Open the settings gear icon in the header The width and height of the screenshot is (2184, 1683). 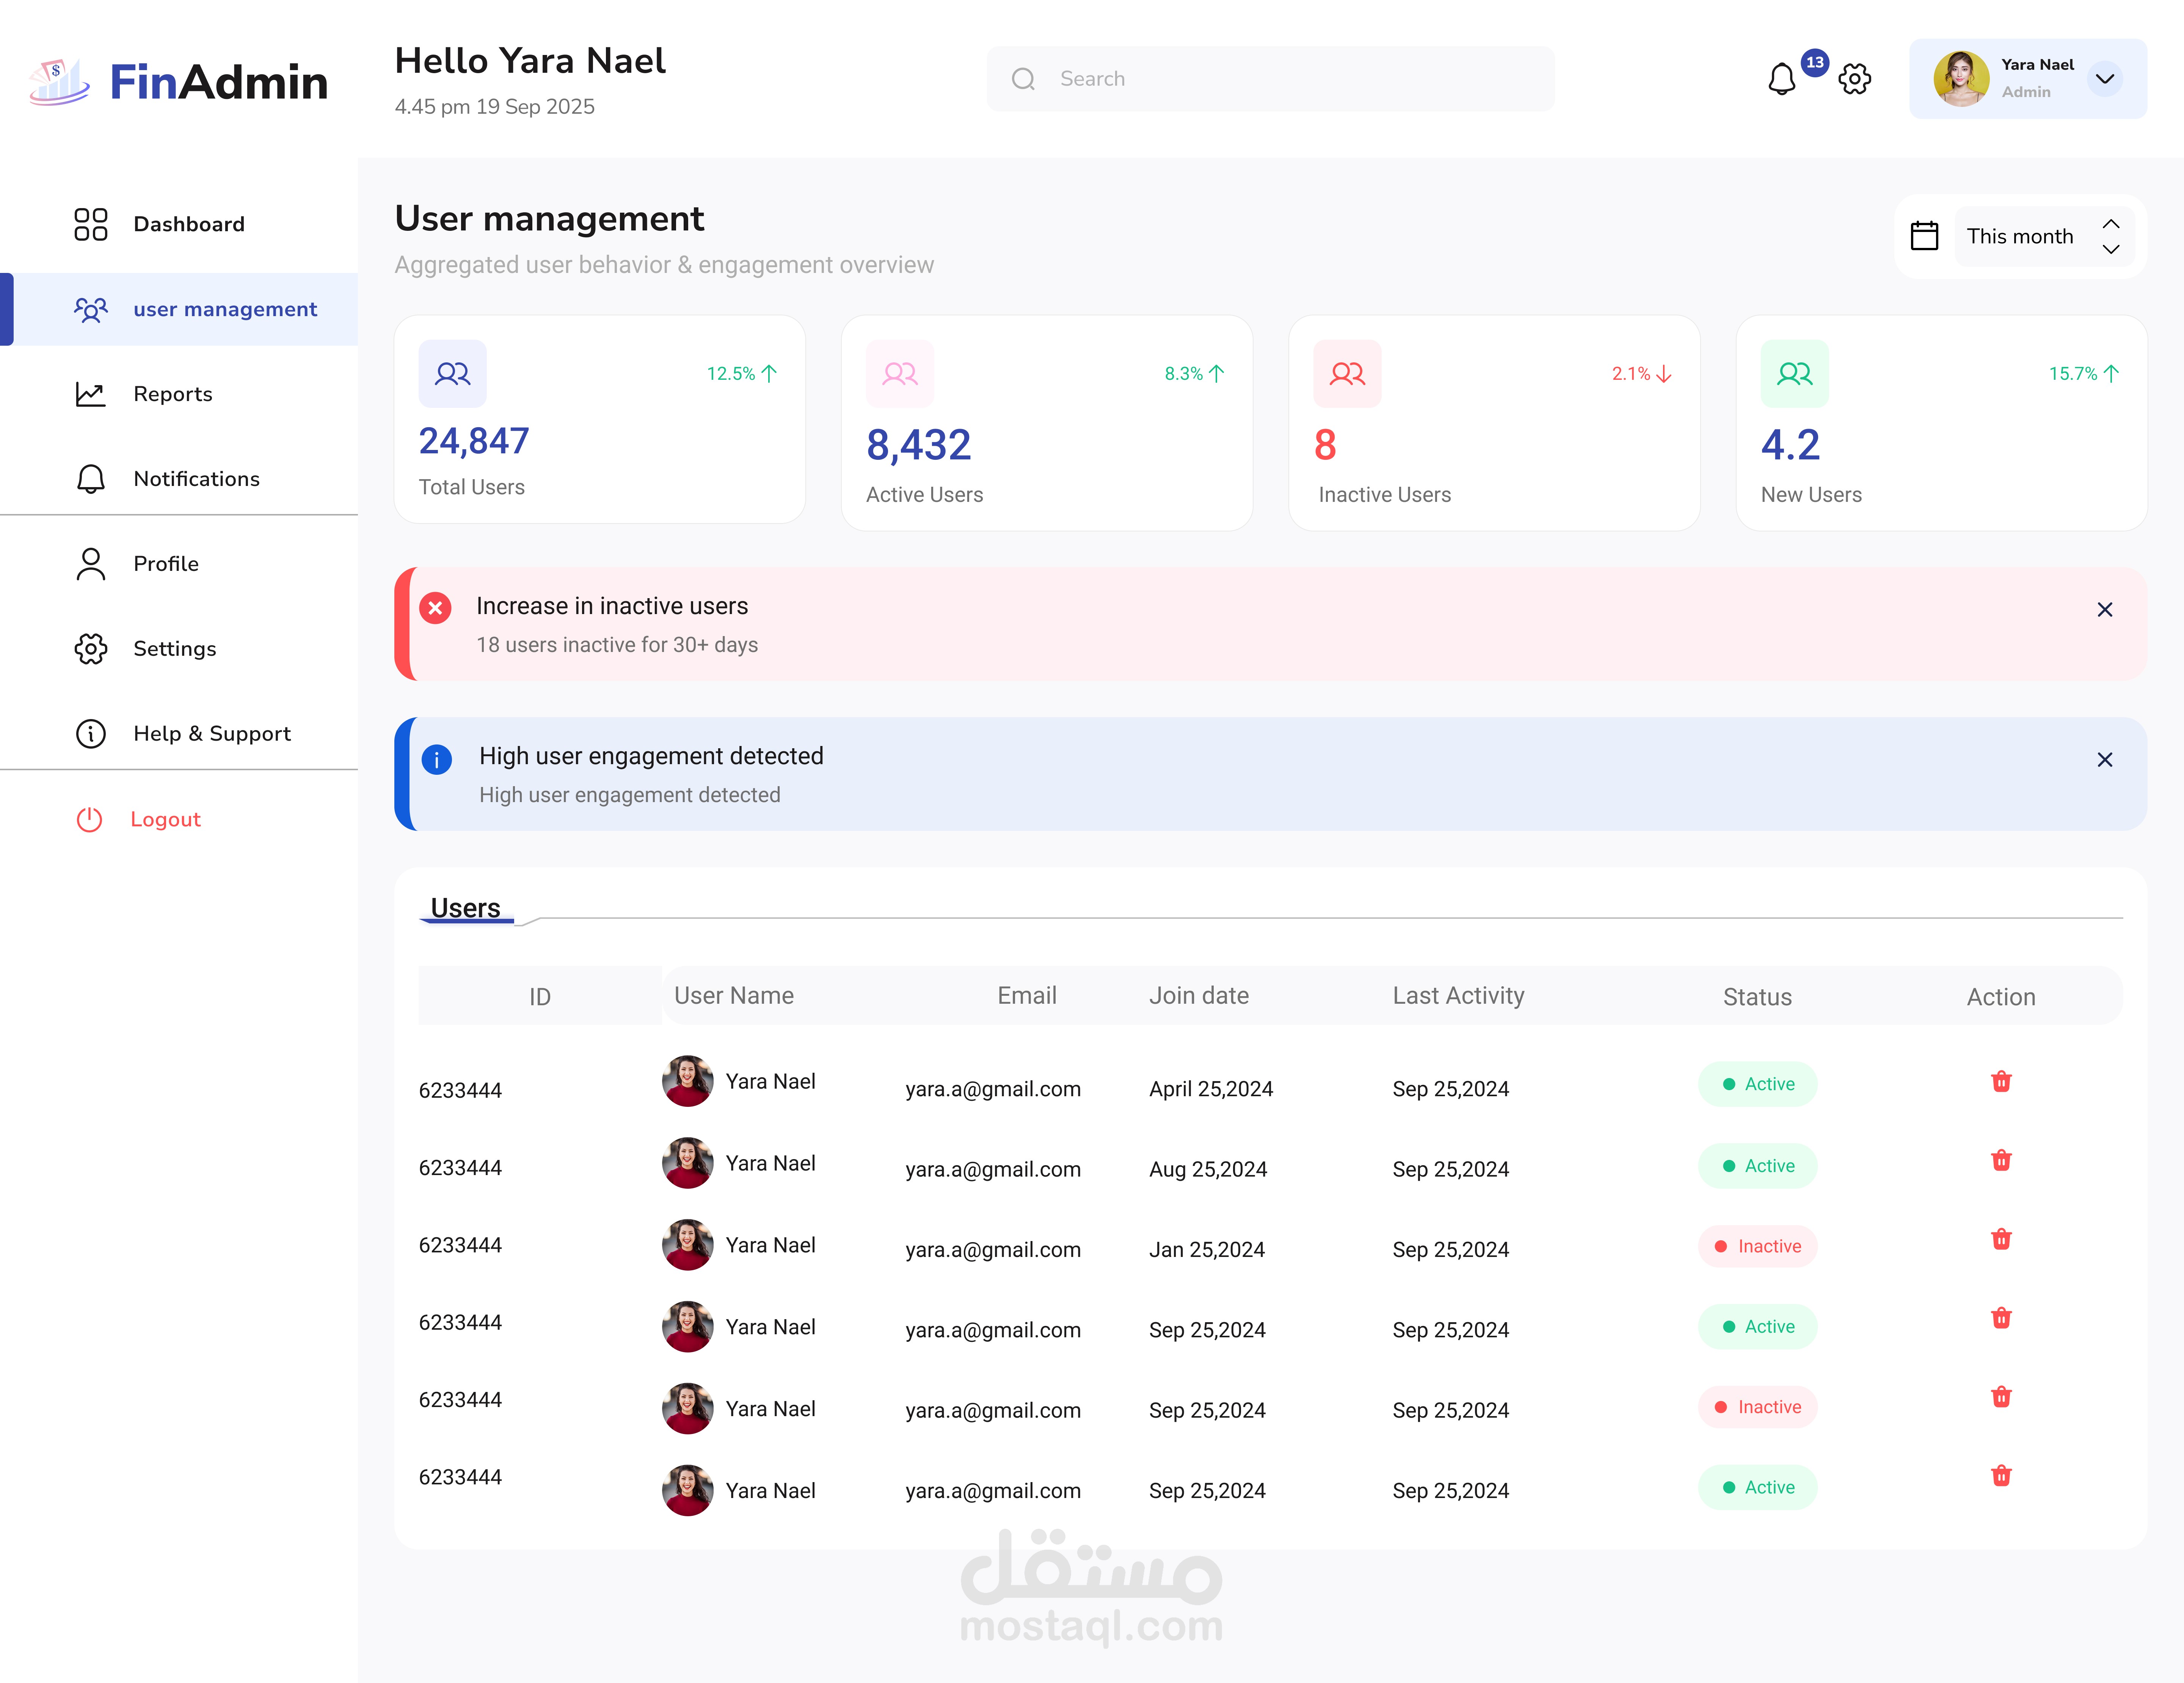(1854, 79)
